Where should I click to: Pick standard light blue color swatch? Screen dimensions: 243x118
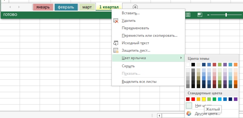[x=220, y=99]
